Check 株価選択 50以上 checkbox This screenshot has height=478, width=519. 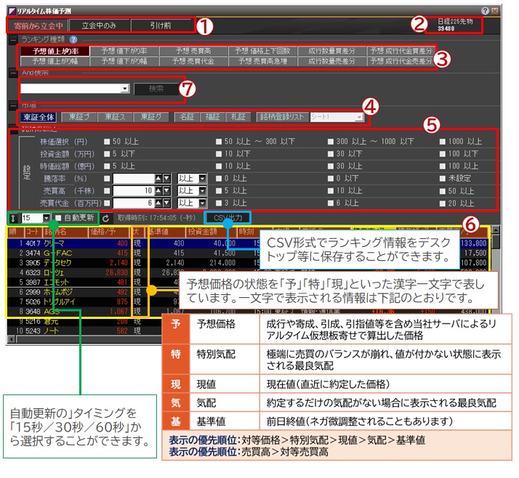click(x=108, y=141)
